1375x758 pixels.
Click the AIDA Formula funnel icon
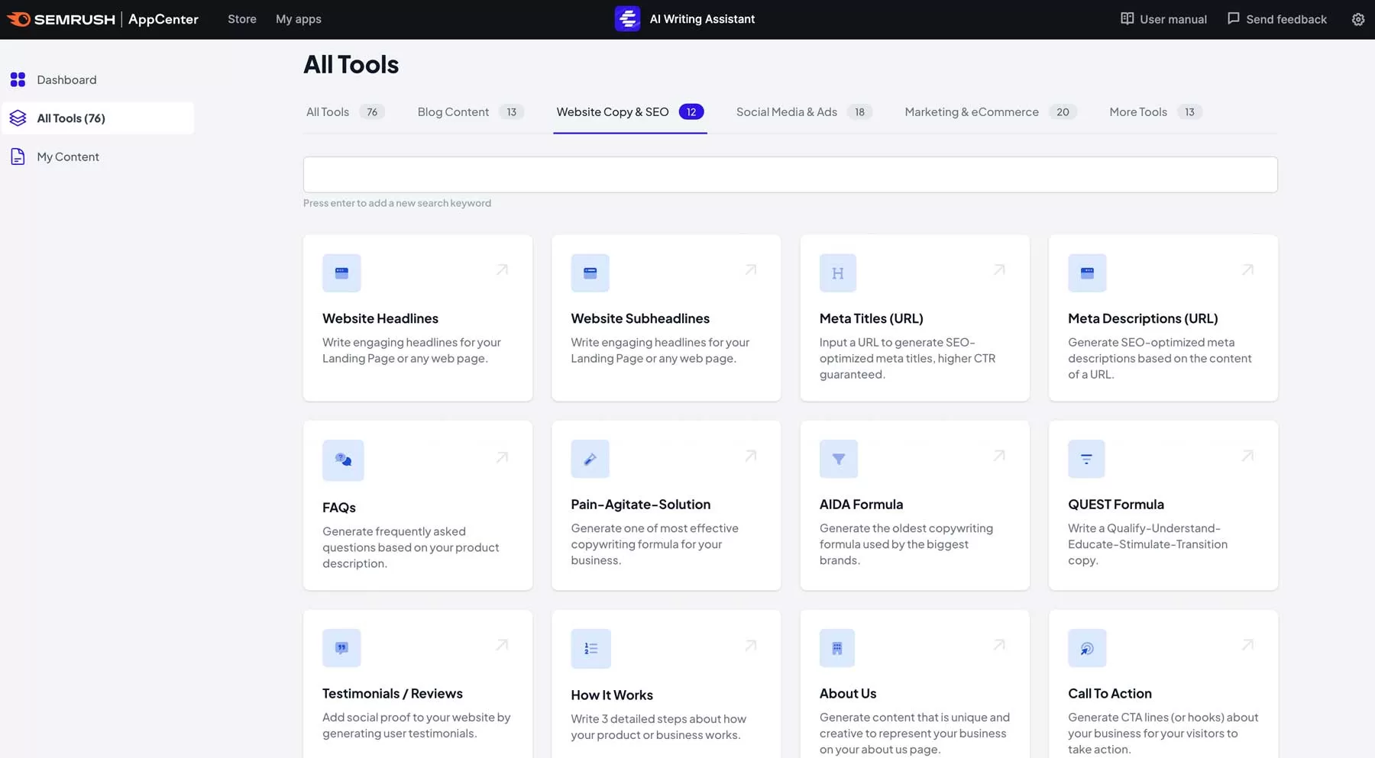838,459
